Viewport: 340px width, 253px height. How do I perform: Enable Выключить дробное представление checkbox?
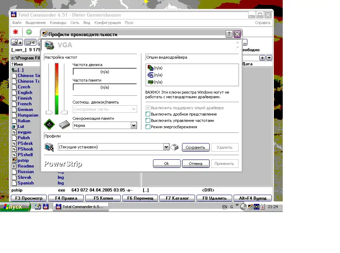(x=148, y=114)
